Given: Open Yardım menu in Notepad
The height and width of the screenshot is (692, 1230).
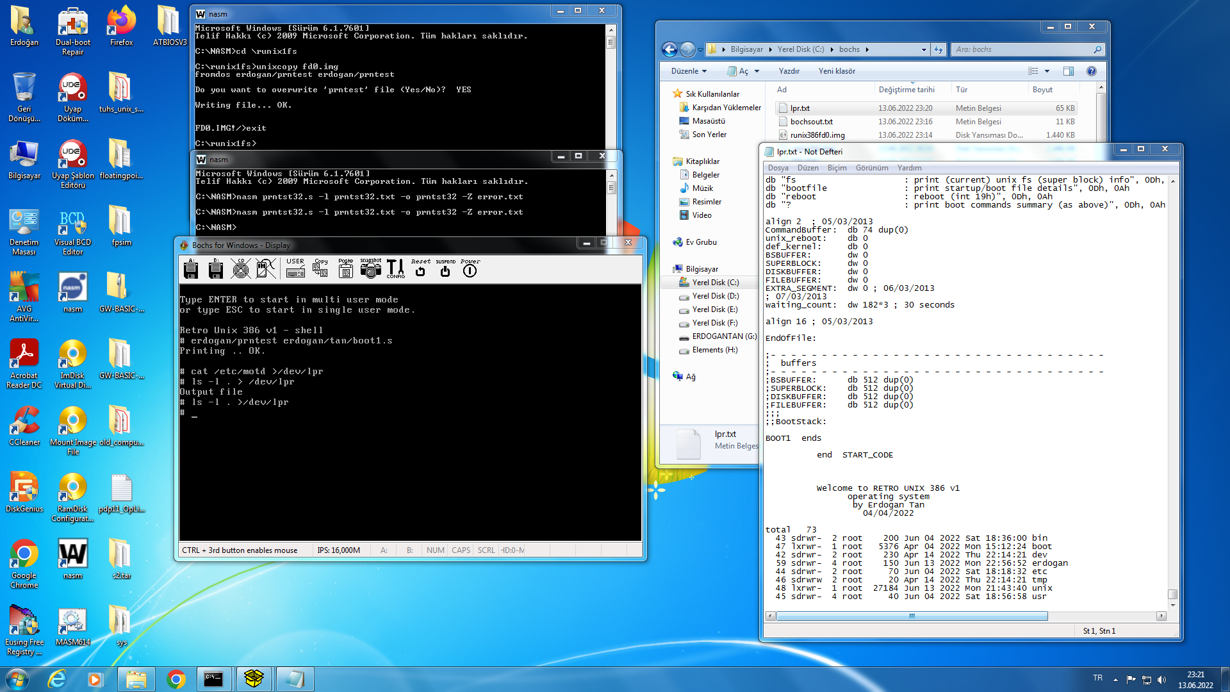Looking at the screenshot, I should [x=909, y=168].
